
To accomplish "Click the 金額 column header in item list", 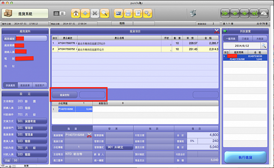I will coord(208,38).
